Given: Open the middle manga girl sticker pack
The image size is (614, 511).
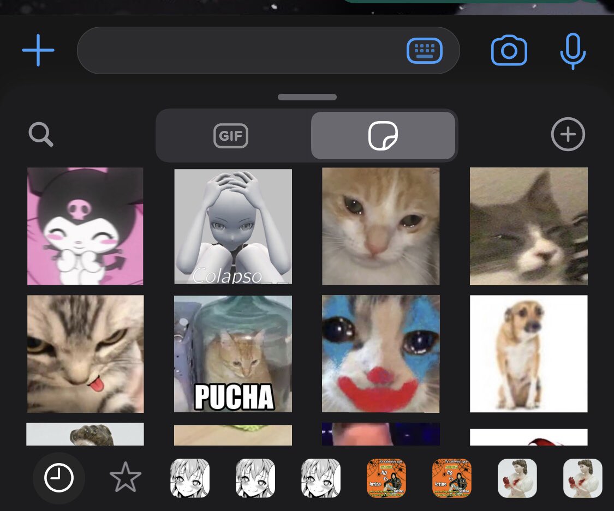Looking at the screenshot, I should tap(255, 478).
